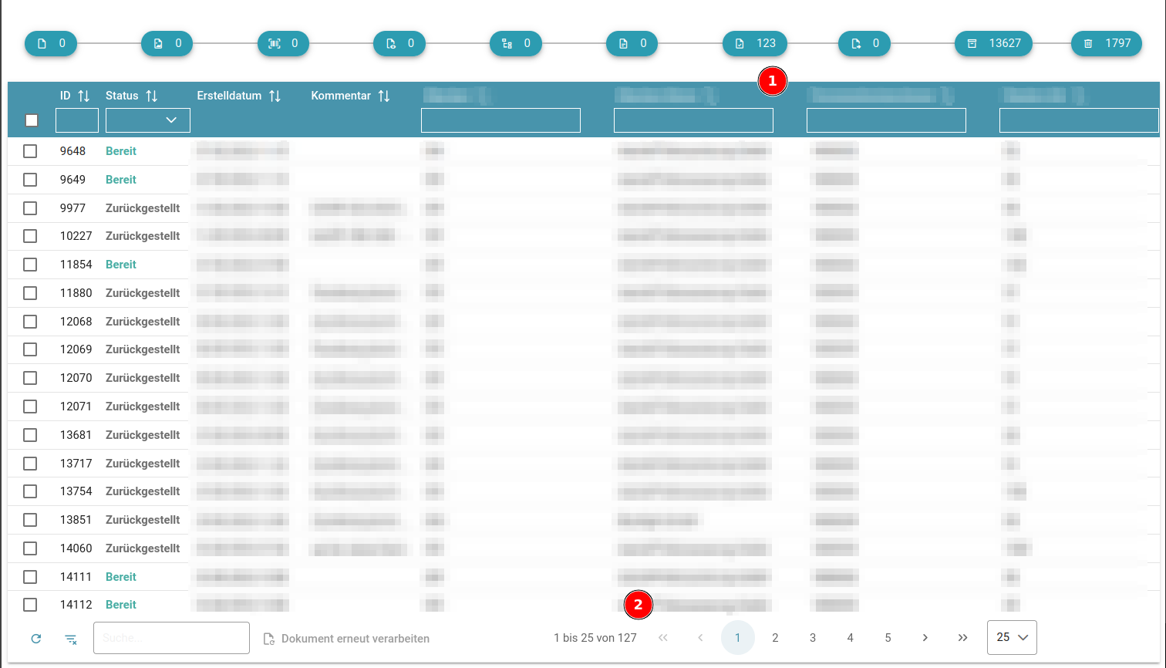Open the trash stage showing 1797
Viewport: 1166px width, 668px height.
[1106, 43]
